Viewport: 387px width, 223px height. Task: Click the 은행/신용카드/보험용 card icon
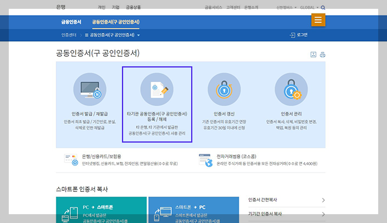click(71, 160)
